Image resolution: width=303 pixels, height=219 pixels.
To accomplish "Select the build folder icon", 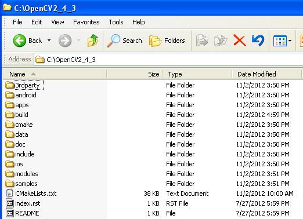I will coord(10,115).
